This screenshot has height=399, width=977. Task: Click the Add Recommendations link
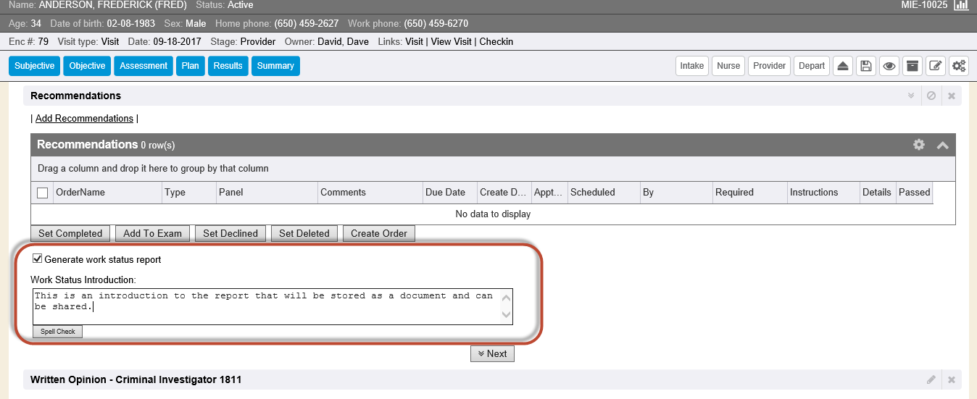pos(84,118)
